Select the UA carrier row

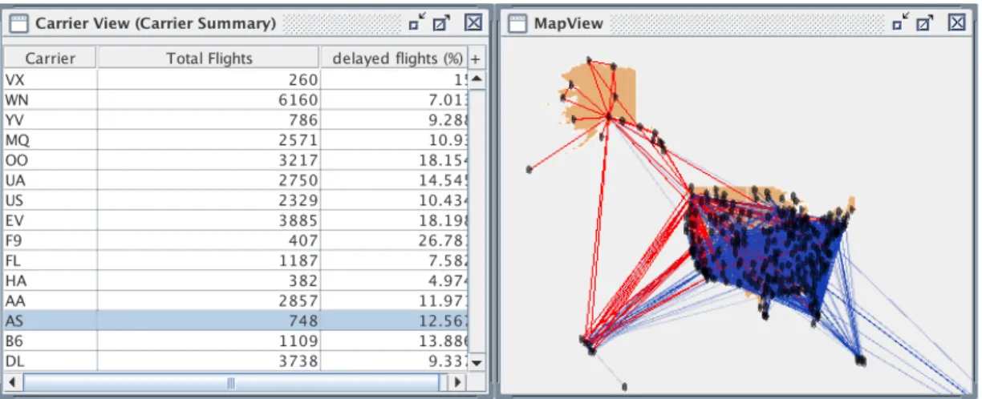[236, 179]
